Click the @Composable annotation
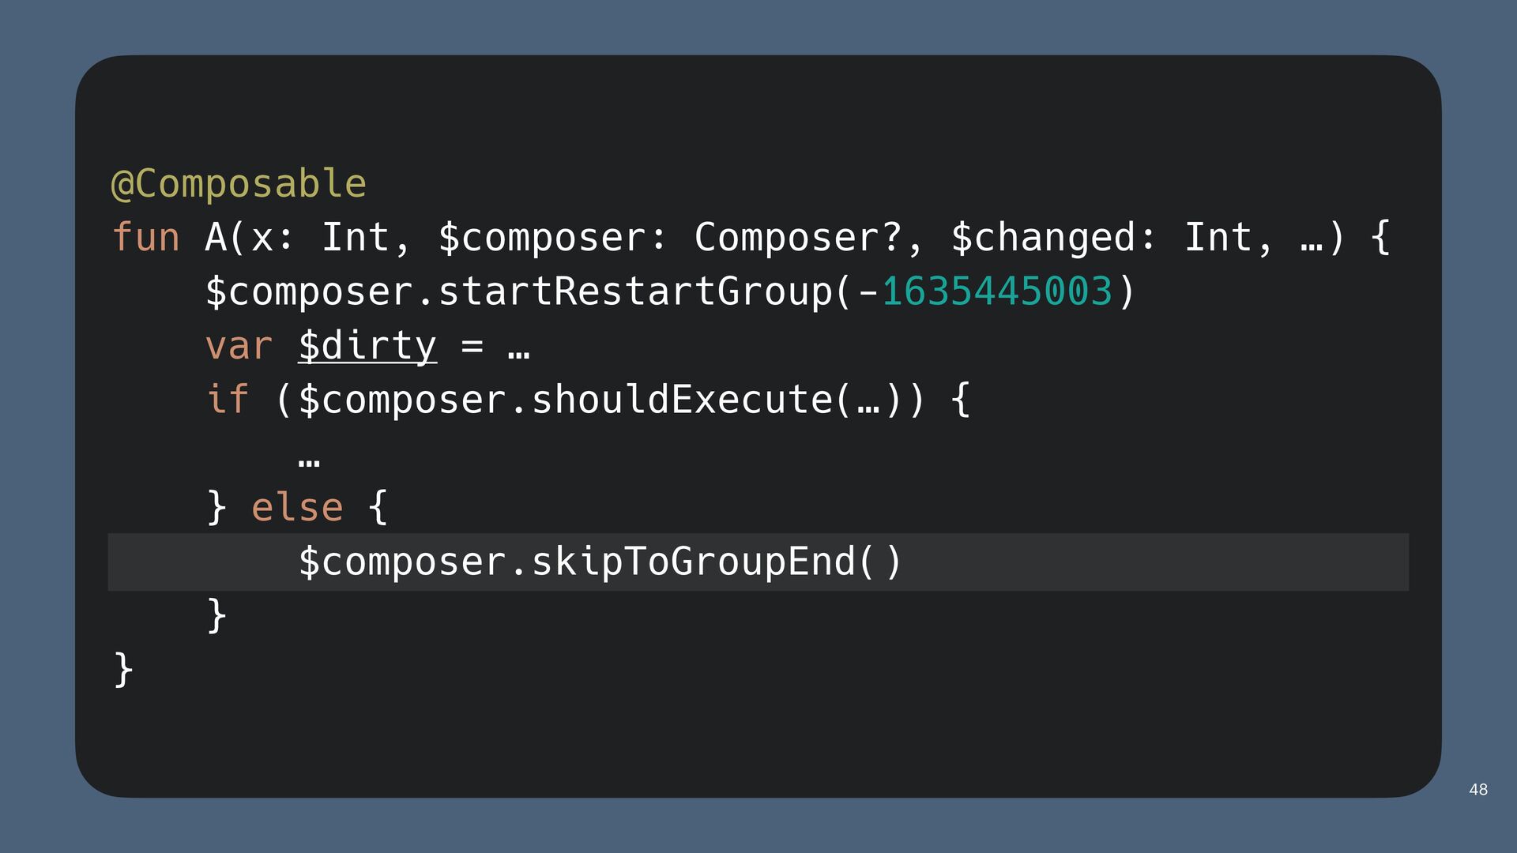The height and width of the screenshot is (853, 1517). [239, 184]
